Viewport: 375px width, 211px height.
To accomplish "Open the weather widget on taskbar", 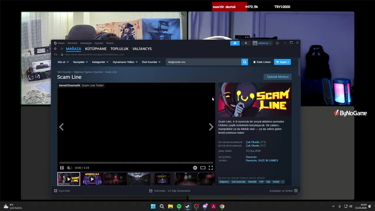I will (x=13, y=206).
